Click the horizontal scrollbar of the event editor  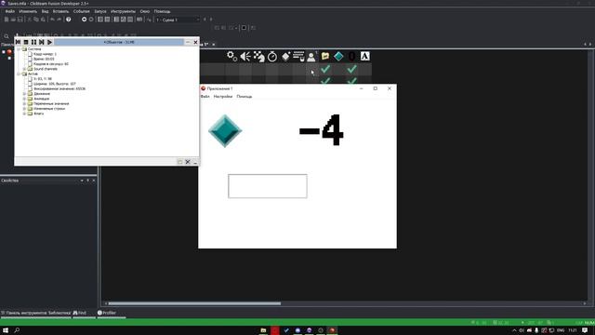click(194, 303)
